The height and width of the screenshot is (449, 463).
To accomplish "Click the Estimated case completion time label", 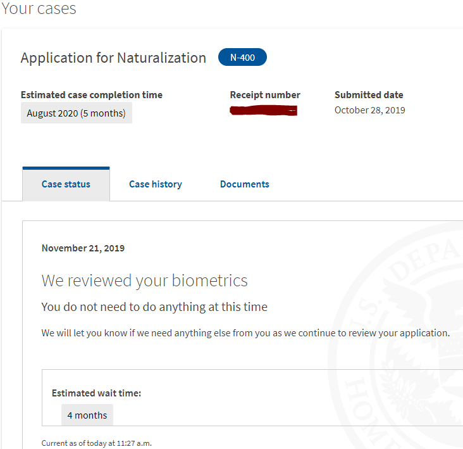I will 92,95.
